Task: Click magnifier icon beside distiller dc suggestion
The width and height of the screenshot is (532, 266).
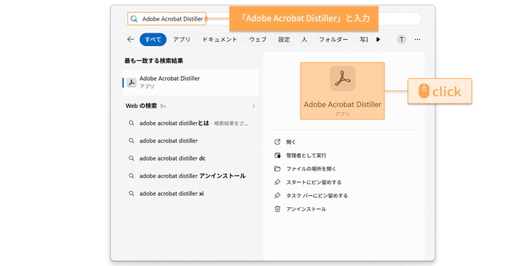Action: click(131, 158)
